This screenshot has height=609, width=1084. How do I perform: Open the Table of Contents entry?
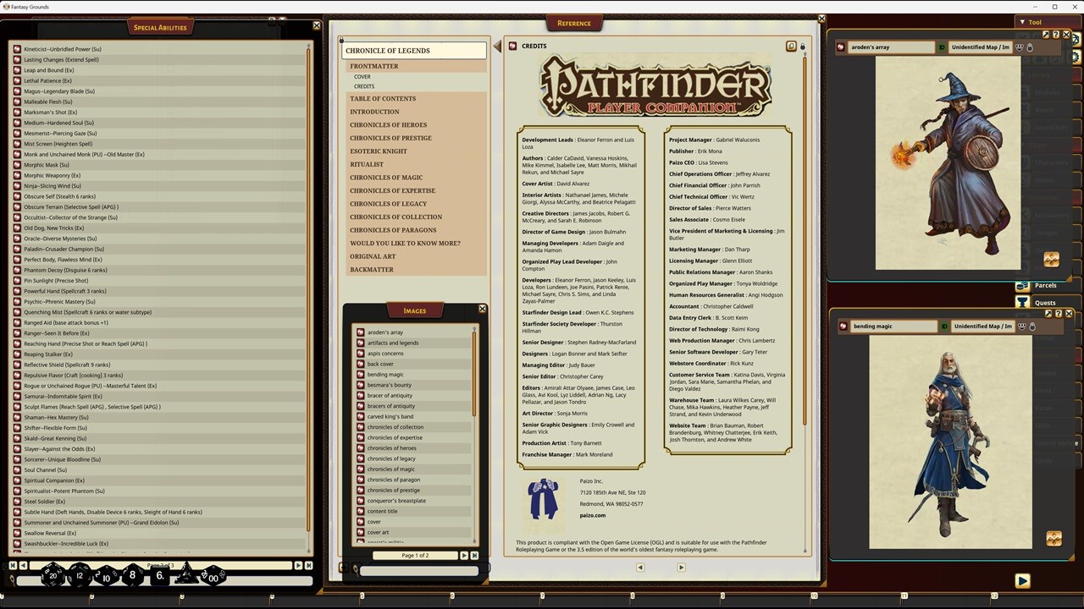point(382,98)
